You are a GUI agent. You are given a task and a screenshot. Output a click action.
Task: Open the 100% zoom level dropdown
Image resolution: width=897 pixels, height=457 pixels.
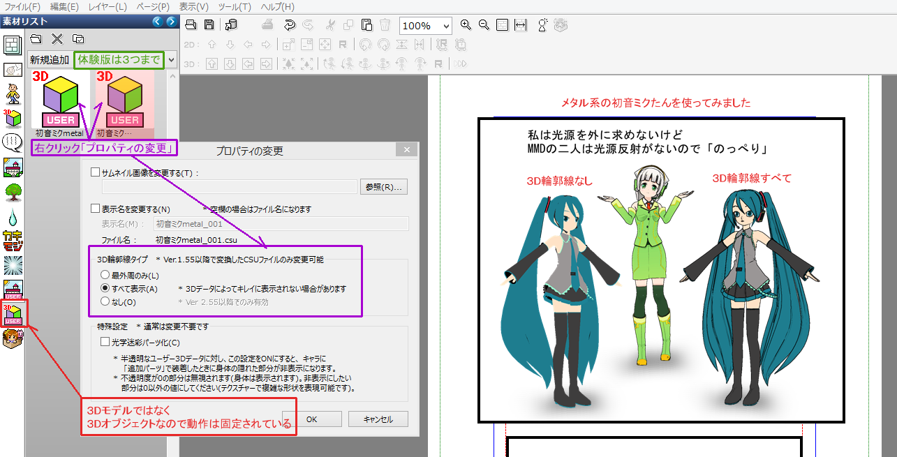pyautogui.click(x=446, y=26)
